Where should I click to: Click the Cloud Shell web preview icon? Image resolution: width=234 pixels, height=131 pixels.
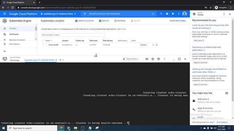coord(158,59)
